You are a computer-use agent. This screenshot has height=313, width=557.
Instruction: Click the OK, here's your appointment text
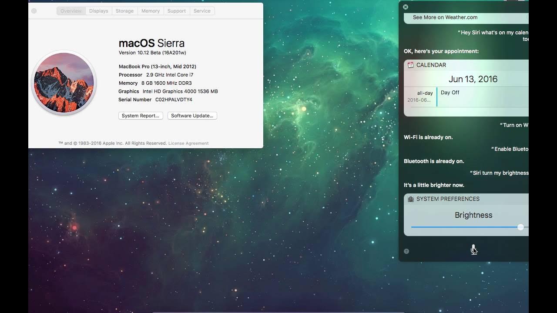tap(441, 51)
